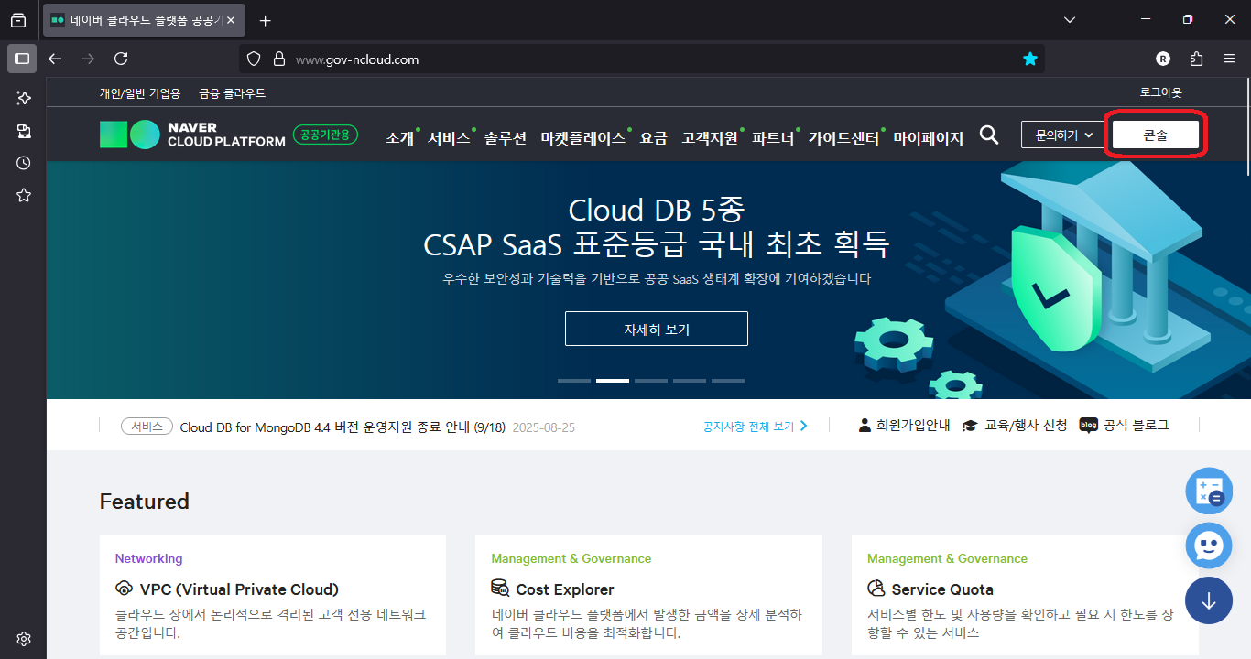Open the browser hamburger menu

(x=1229, y=59)
